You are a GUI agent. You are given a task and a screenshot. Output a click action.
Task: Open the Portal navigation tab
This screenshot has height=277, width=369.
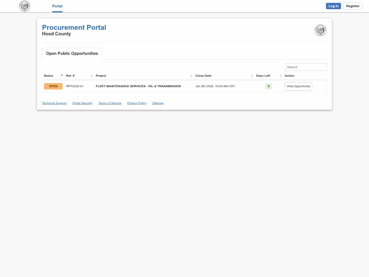click(57, 6)
